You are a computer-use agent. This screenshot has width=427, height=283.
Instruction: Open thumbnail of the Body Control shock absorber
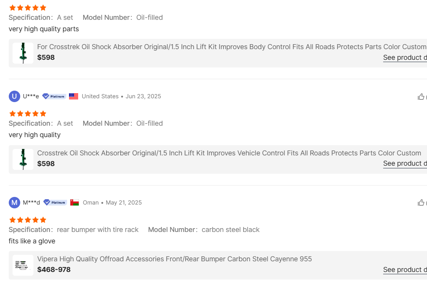point(23,53)
